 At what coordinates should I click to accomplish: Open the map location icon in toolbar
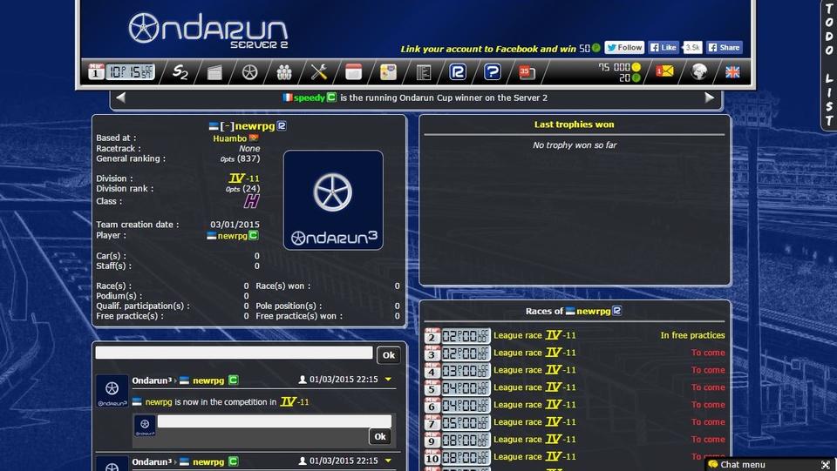[388, 72]
